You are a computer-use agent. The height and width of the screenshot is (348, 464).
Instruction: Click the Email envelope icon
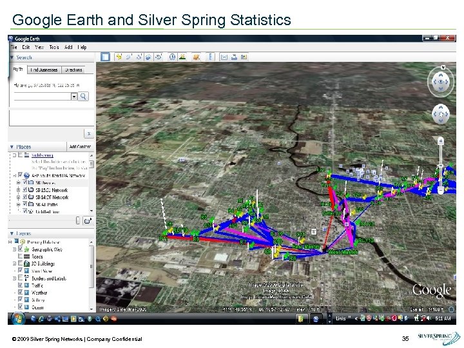pos(224,57)
